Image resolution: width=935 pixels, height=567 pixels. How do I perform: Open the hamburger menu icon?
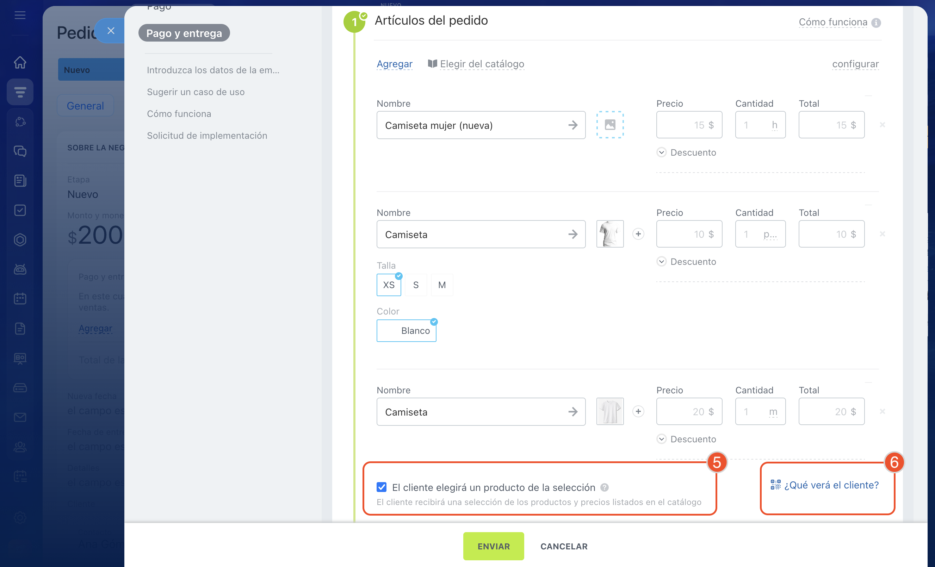20,15
